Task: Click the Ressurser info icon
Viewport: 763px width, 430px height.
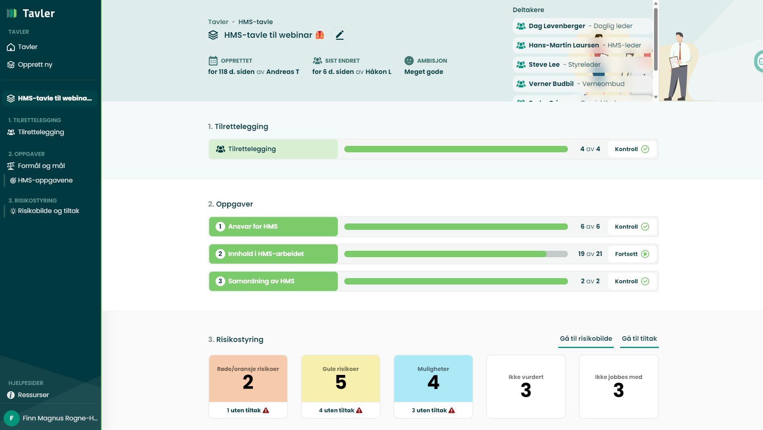Action: pos(11,395)
